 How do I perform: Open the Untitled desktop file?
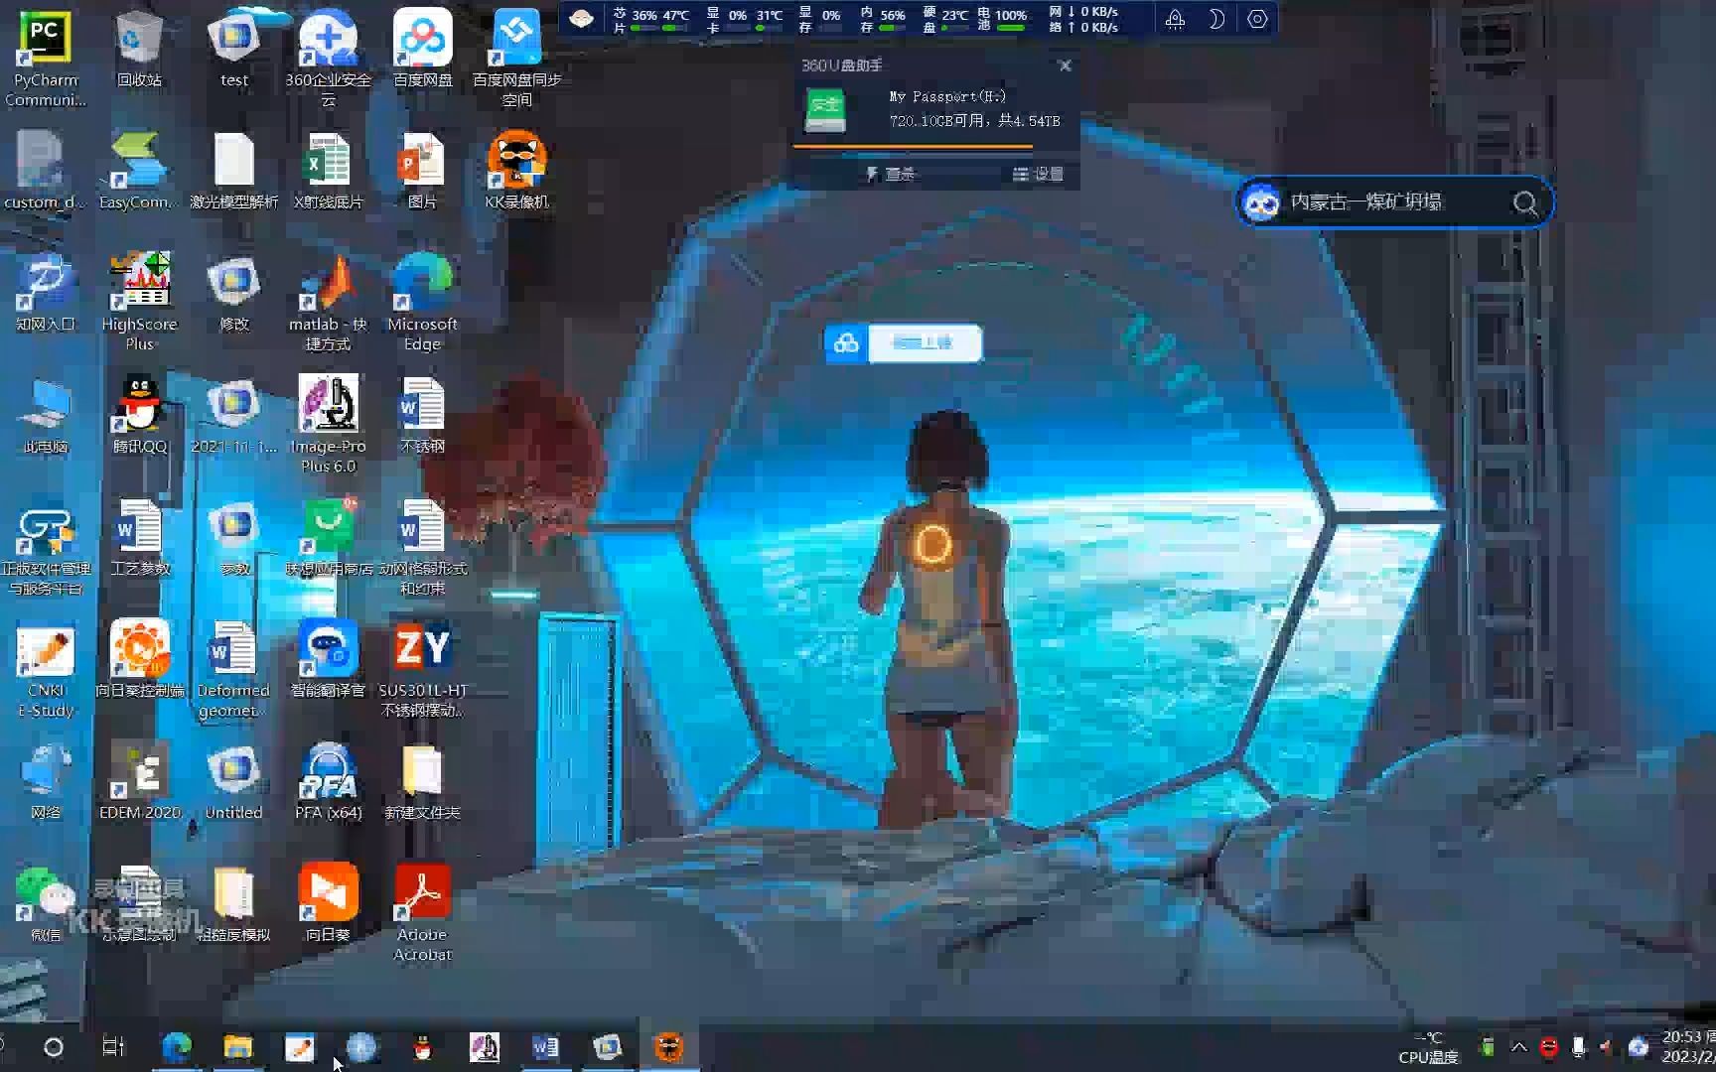233,782
